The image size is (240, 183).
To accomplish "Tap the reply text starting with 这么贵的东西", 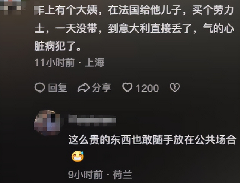I will [x=152, y=140].
